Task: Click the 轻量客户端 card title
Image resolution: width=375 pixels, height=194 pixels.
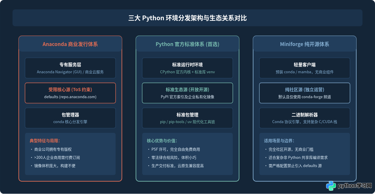Action: [x=305, y=65]
